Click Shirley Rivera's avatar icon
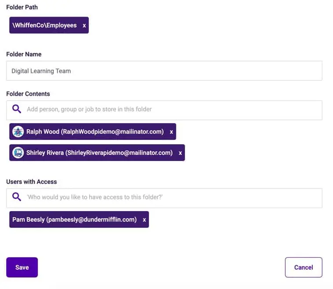The height and width of the screenshot is (289, 333). click(18, 153)
